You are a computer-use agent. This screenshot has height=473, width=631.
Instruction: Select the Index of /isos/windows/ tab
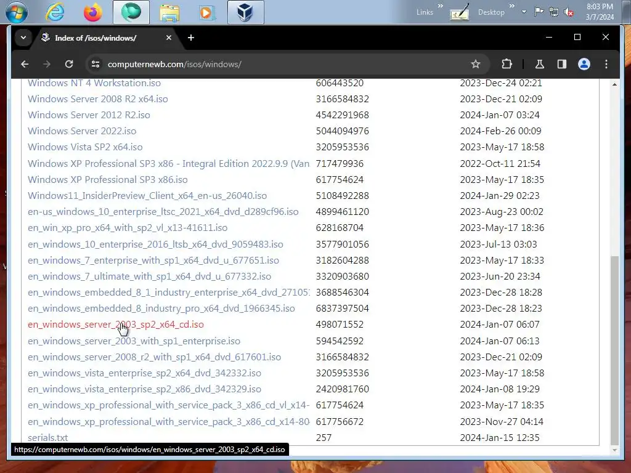click(96, 38)
